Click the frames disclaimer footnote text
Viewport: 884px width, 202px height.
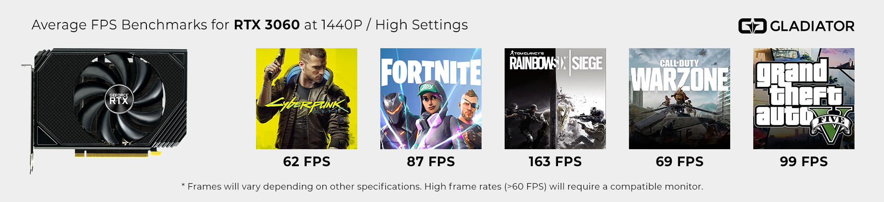coord(442,186)
